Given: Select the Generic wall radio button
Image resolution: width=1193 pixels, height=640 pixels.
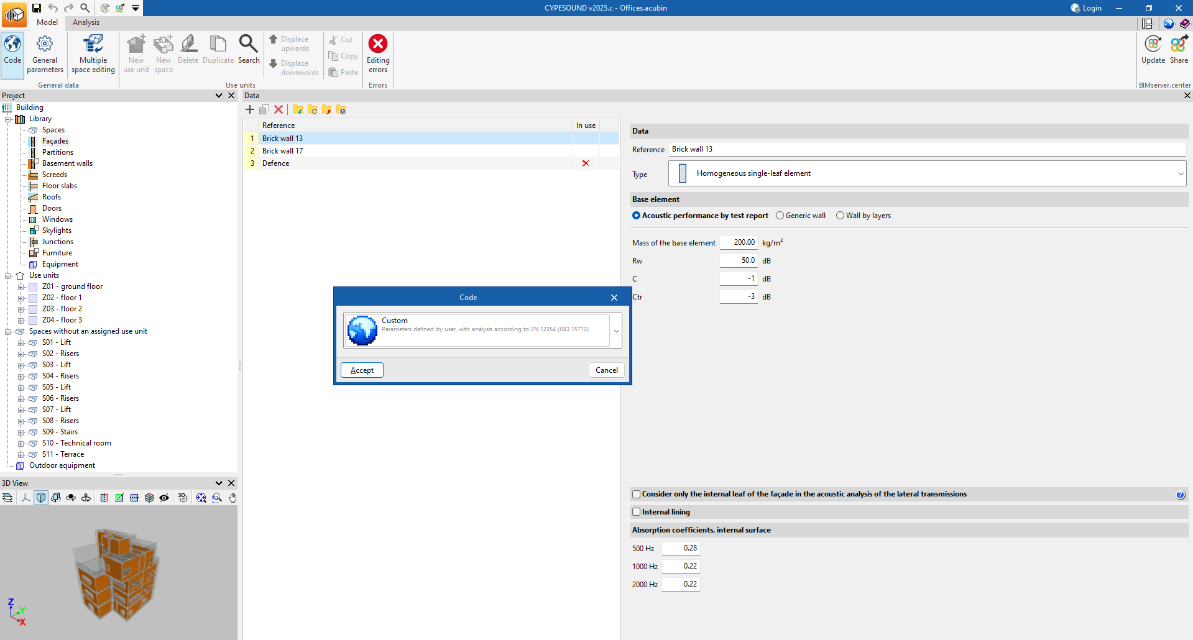Looking at the screenshot, I should 780,216.
